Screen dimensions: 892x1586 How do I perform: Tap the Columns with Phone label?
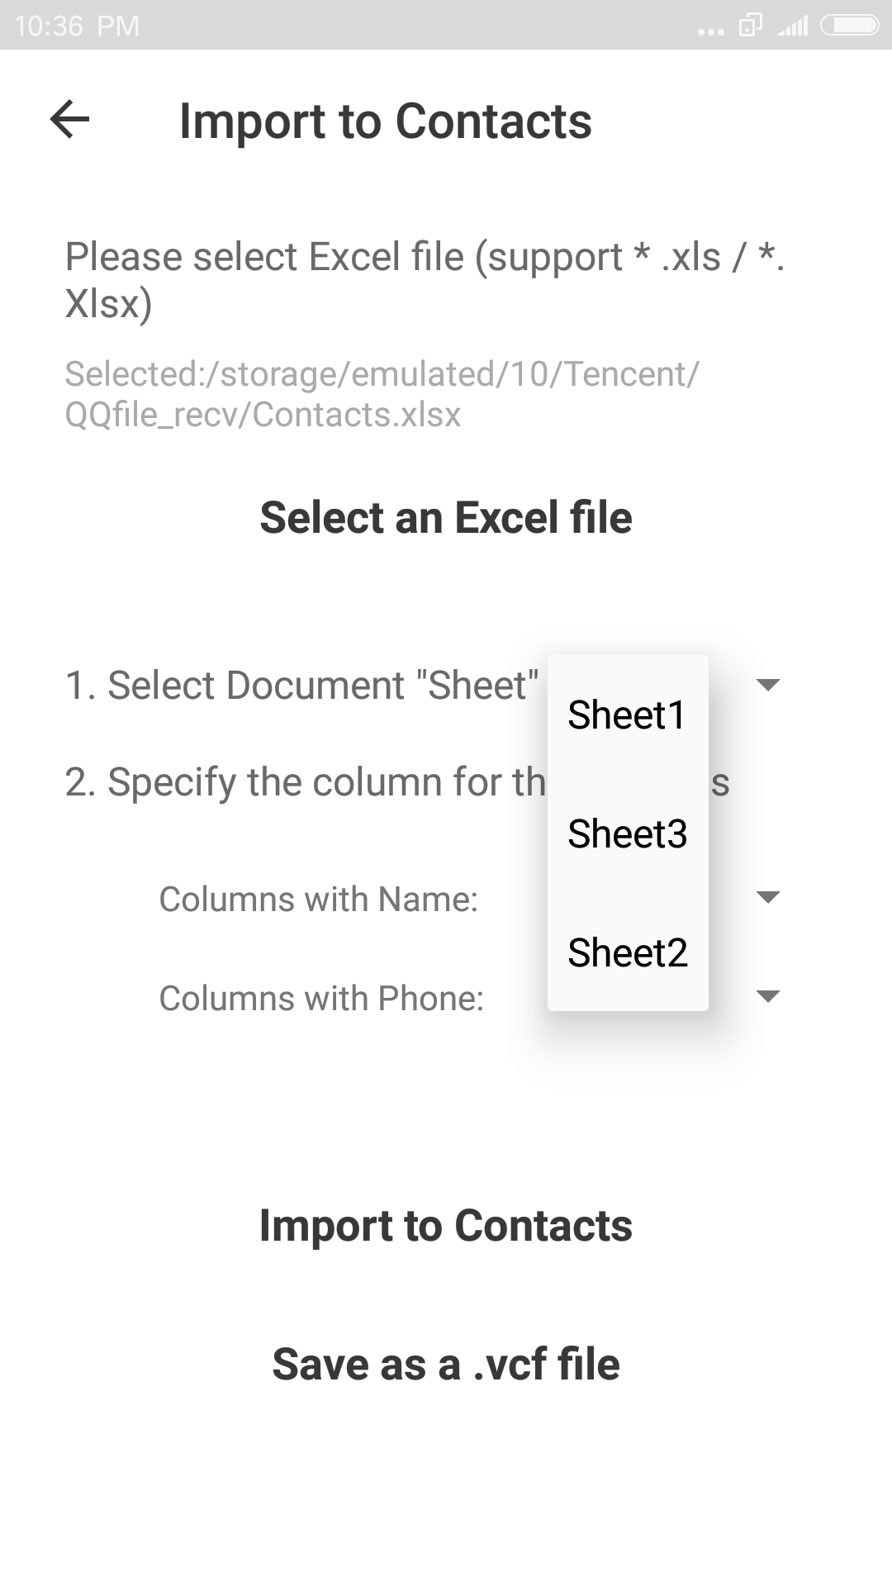coord(321,998)
